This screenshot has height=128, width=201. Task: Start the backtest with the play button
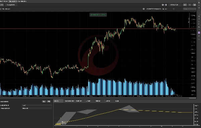[185, 5]
